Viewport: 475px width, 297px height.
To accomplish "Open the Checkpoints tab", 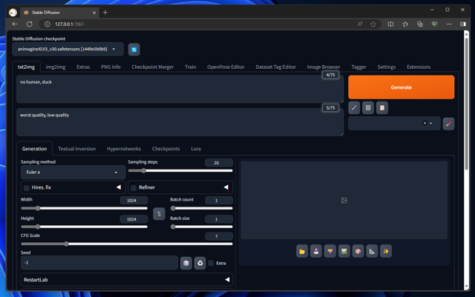I will (x=166, y=149).
